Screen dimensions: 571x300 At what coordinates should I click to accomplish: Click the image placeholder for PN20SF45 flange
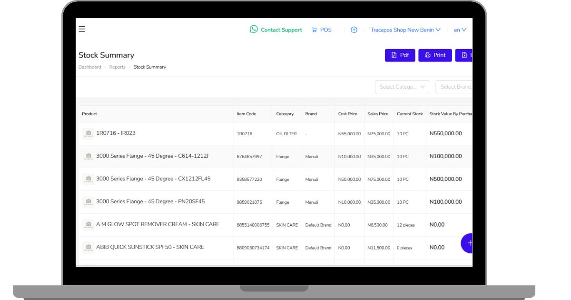(x=88, y=202)
